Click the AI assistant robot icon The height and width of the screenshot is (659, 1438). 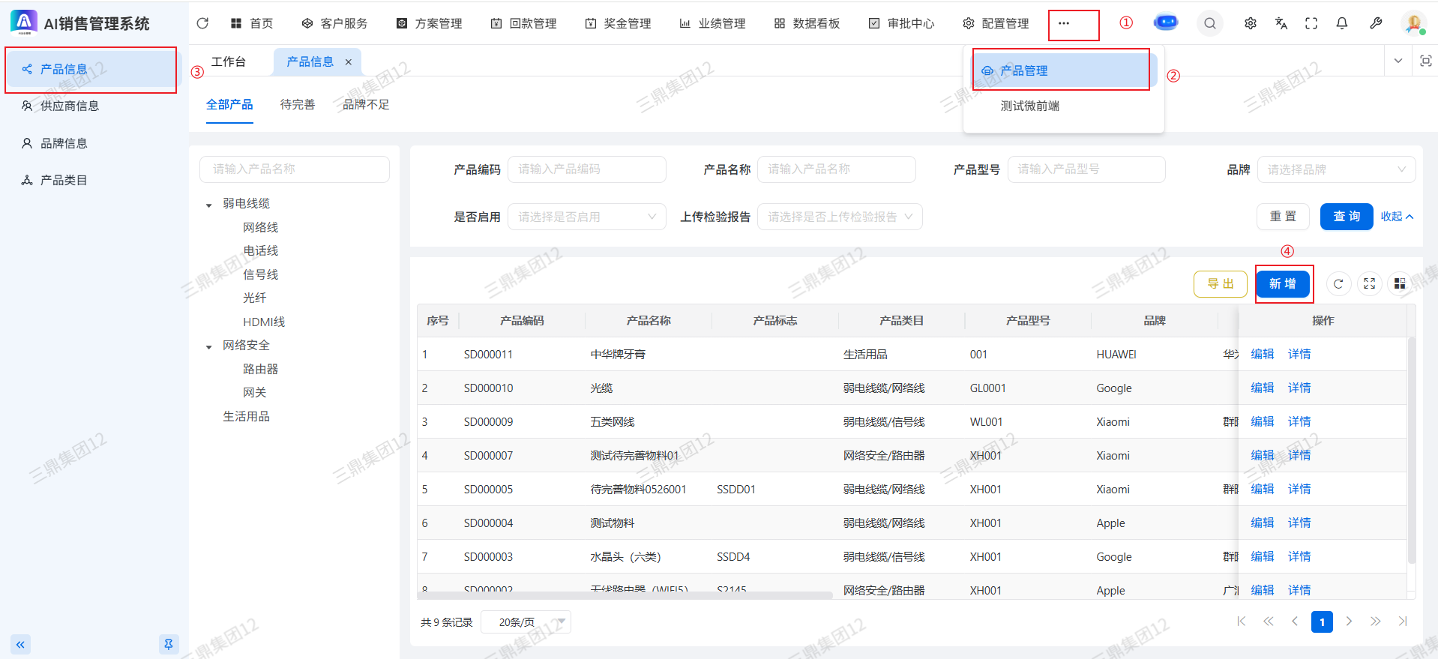(1165, 22)
